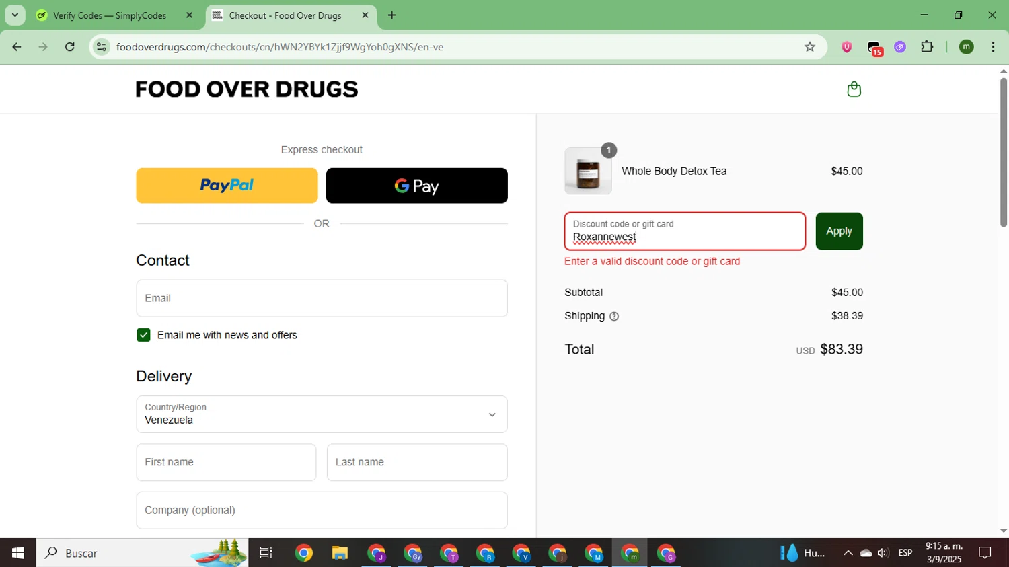
Task: Close the Verify Codes SimplyCodes tab
Action: (189, 15)
